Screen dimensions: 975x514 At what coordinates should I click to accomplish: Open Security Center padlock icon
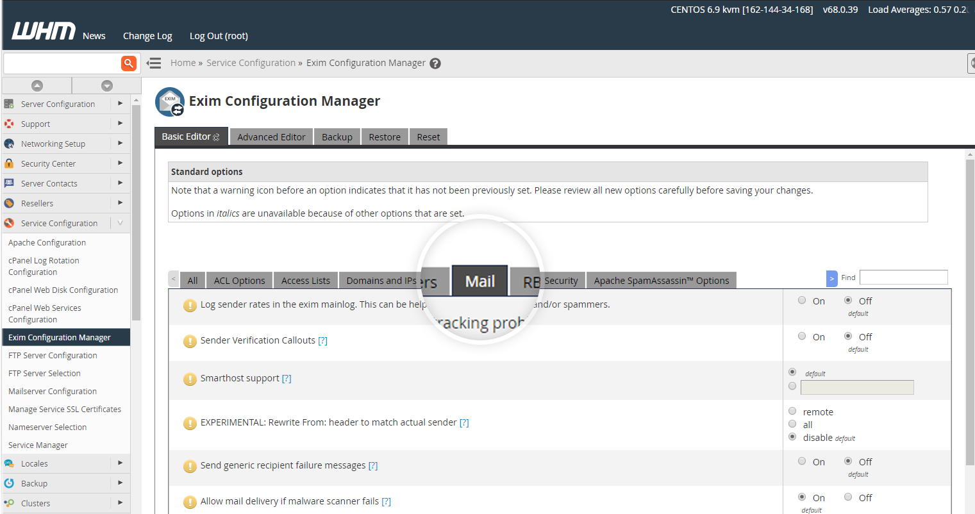click(9, 163)
